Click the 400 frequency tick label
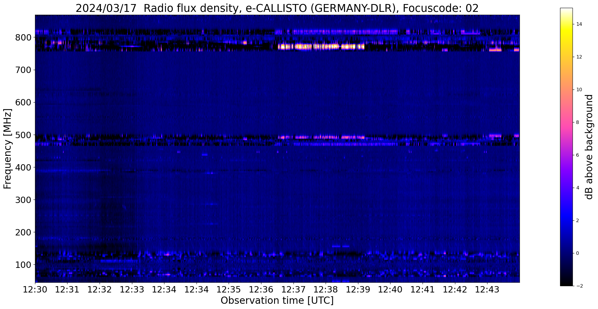This screenshot has width=598, height=309. 23,167
